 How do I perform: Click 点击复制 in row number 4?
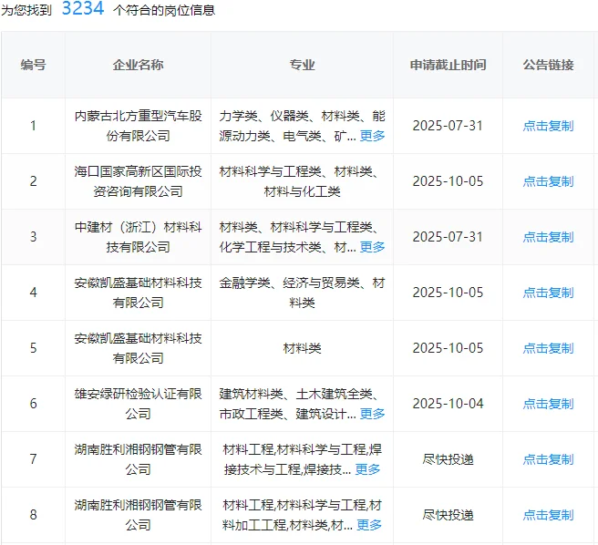(x=548, y=293)
